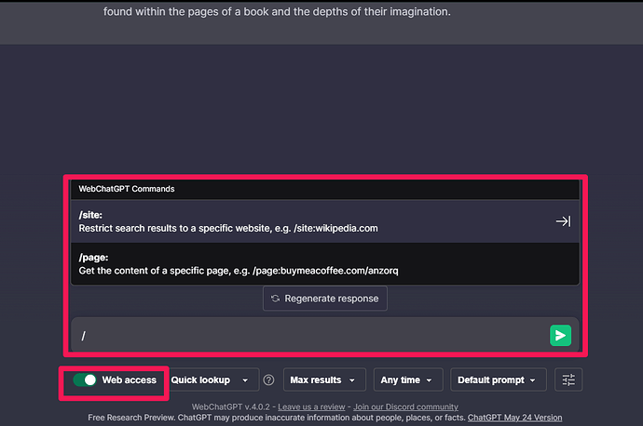Expand the Max results dropdown
The width and height of the screenshot is (643, 426).
coord(324,379)
